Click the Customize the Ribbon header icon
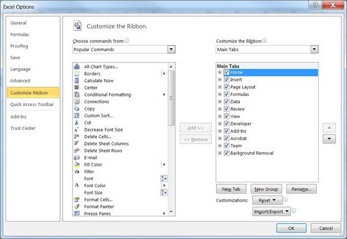This screenshot has width=347, height=239. [x=77, y=26]
